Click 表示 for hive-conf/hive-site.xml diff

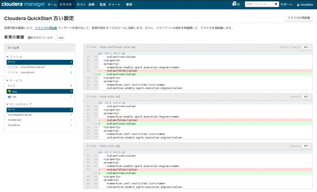click(306, 47)
